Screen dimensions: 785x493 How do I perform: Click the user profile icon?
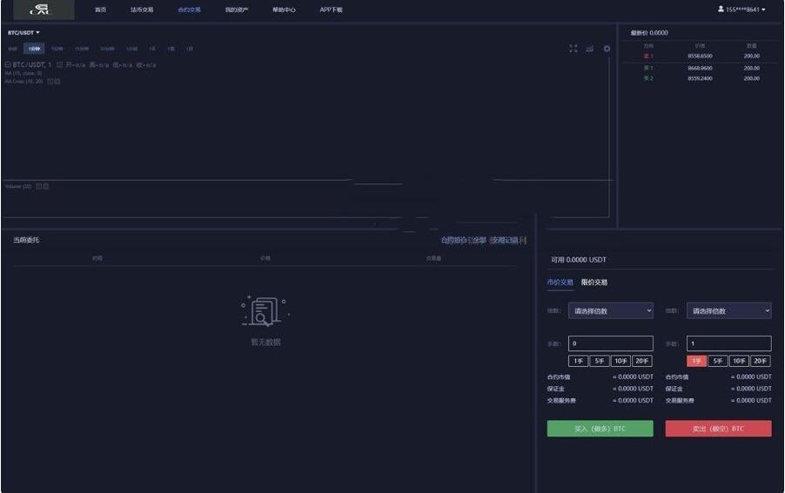tap(721, 10)
